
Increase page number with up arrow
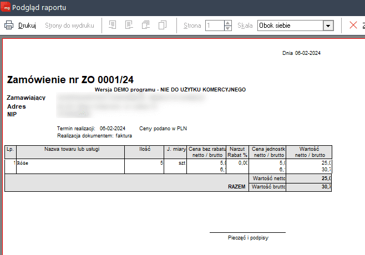227,23
